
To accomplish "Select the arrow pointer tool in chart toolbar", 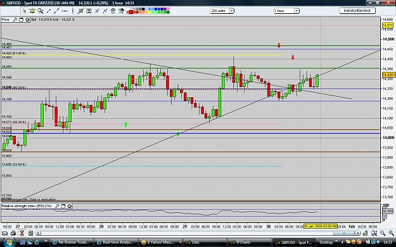I will point(24,11).
